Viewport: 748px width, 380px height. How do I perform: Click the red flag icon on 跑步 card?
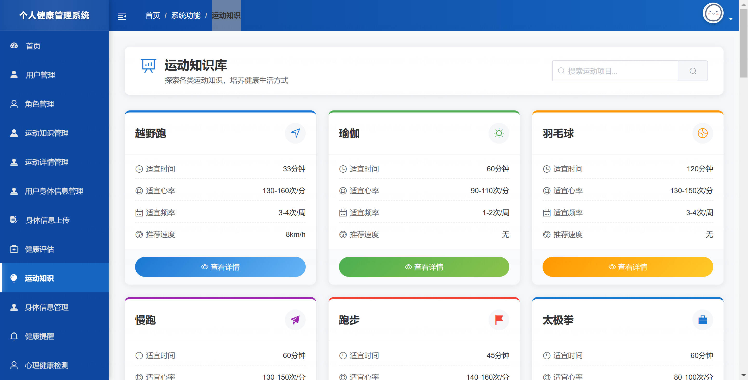[x=499, y=320]
